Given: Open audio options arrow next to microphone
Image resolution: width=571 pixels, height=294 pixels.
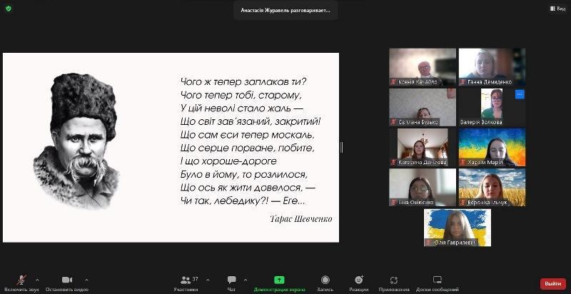Looking at the screenshot, I should click(x=37, y=280).
